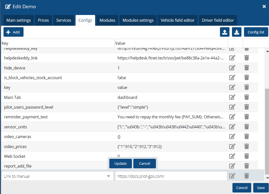Viewport: 269px width, 194px height.
Task: Delete the video_prices config row
Action: pos(246,147)
